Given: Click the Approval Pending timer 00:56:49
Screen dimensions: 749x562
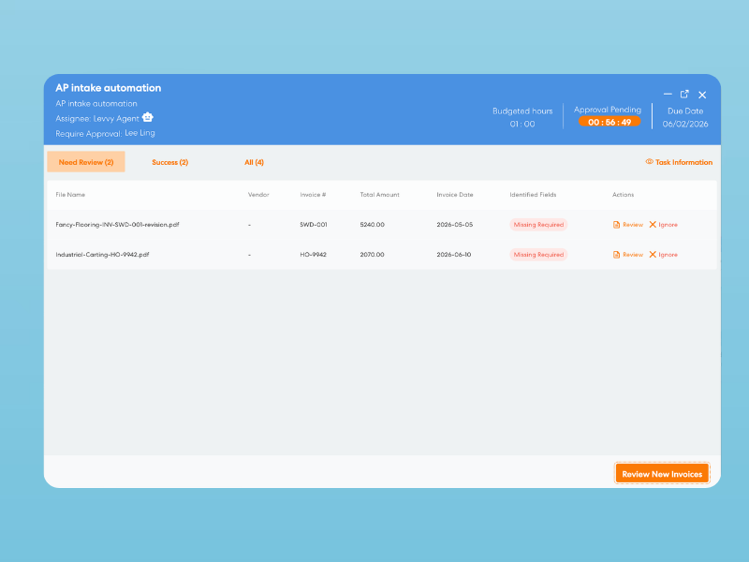Looking at the screenshot, I should pyautogui.click(x=609, y=122).
